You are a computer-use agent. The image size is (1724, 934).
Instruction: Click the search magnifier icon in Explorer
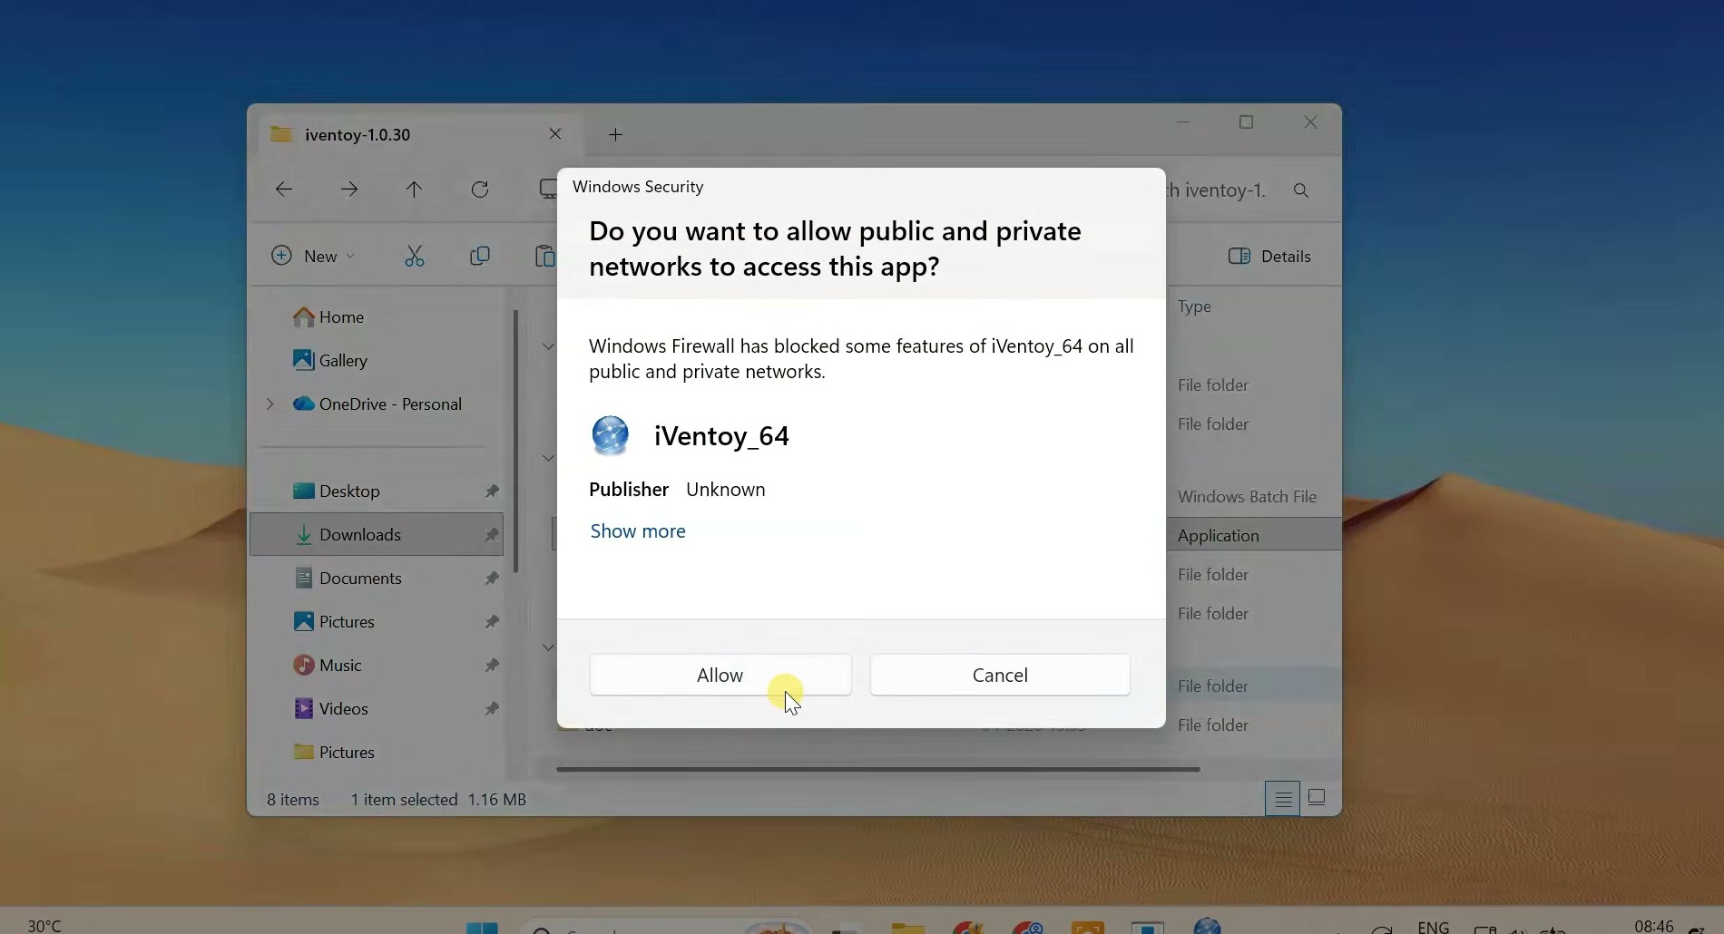click(x=1301, y=190)
